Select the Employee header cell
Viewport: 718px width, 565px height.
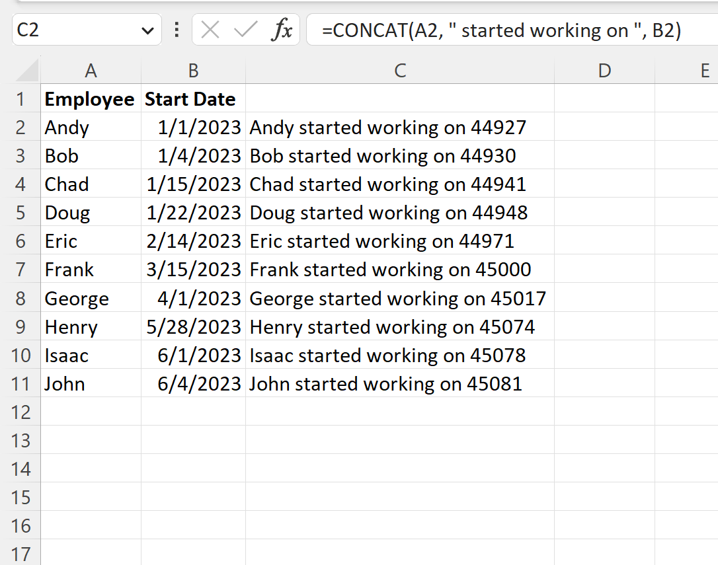pyautogui.click(x=91, y=98)
